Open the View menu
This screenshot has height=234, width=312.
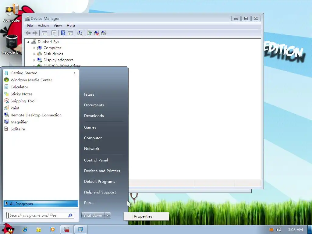58,26
